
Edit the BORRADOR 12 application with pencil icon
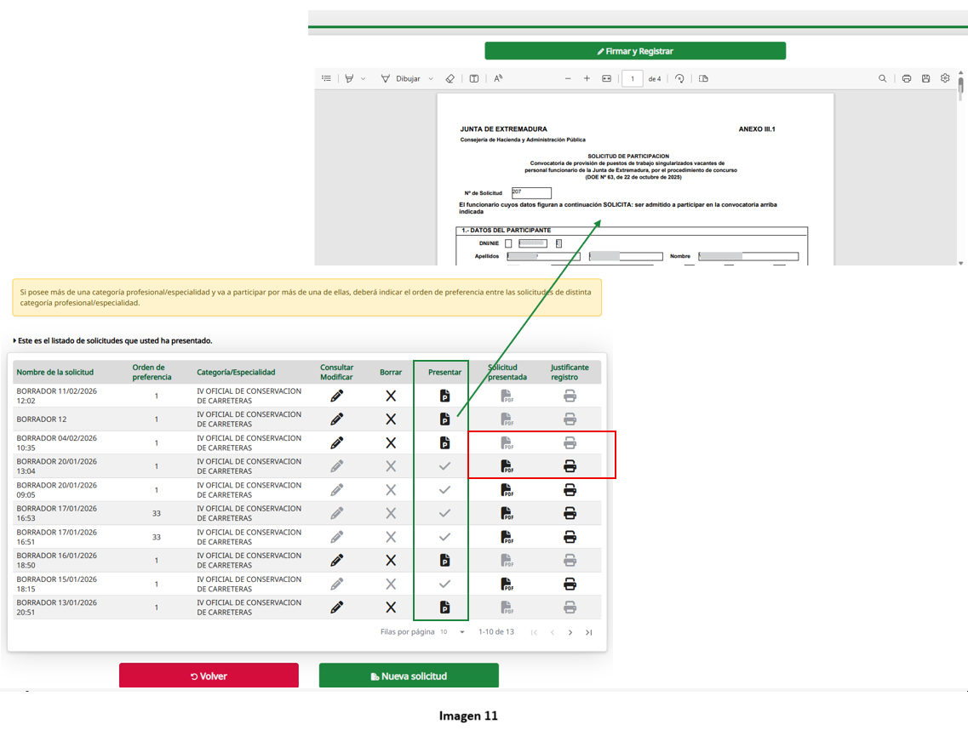click(x=337, y=419)
